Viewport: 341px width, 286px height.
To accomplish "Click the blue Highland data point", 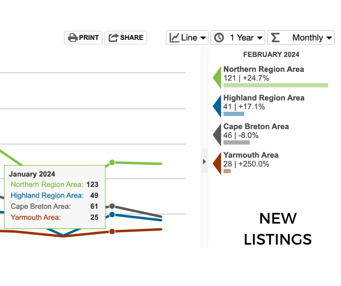I will (112, 214).
